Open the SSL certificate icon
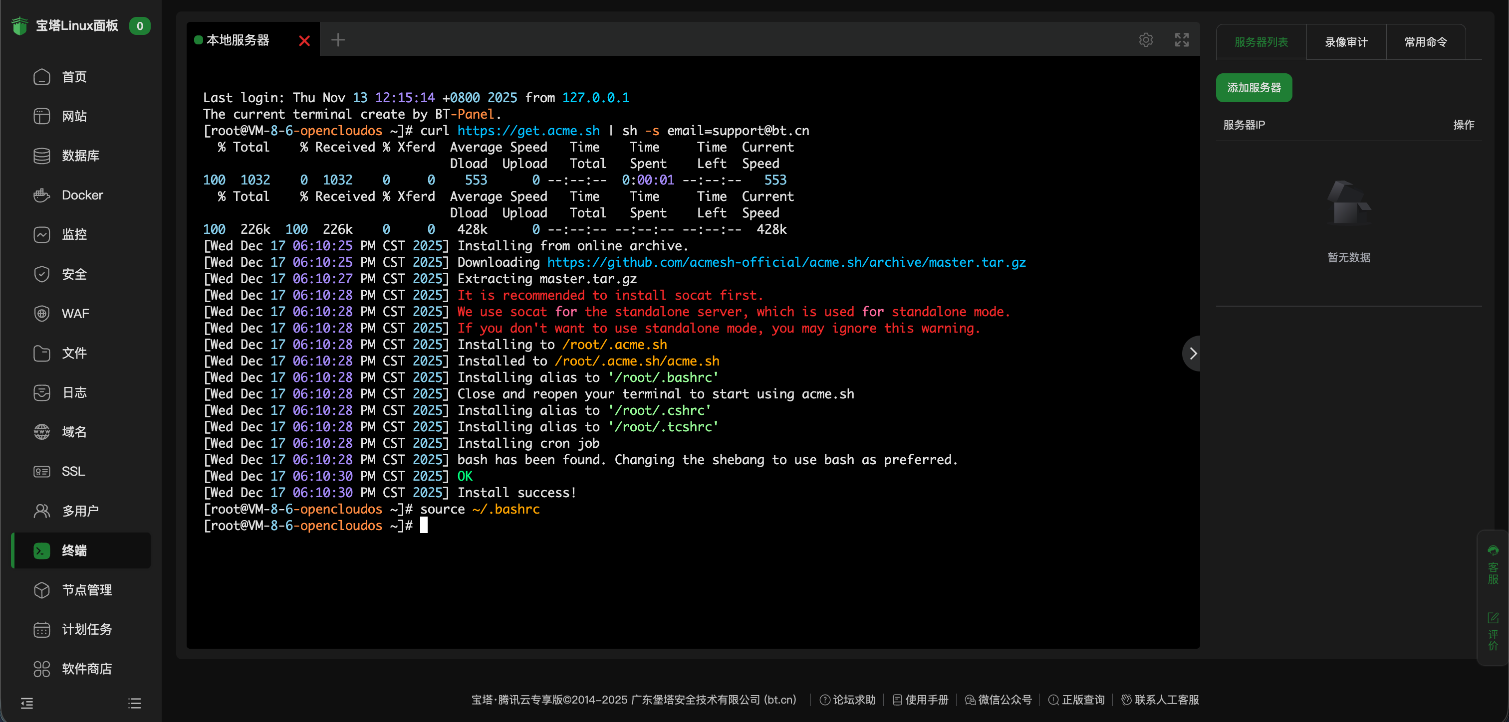This screenshot has width=1509, height=722. [41, 471]
